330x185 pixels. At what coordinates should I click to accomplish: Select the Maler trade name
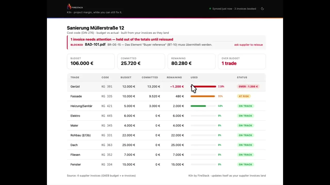[x=74, y=126]
